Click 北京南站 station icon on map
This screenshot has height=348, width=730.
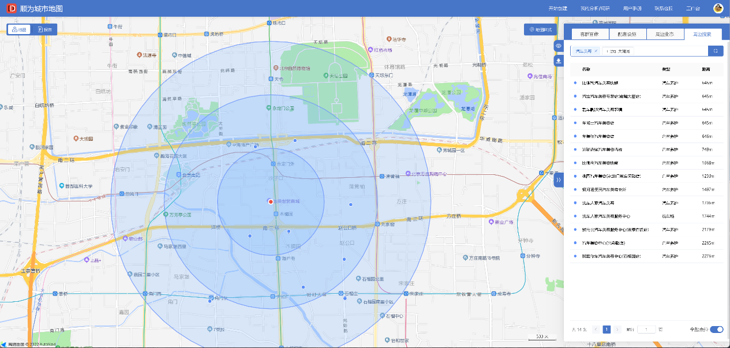click(x=178, y=174)
